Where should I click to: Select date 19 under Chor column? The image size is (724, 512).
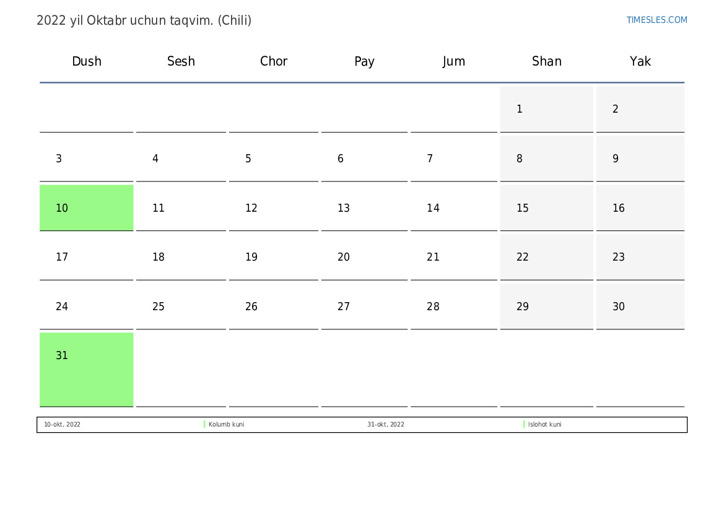(273, 257)
